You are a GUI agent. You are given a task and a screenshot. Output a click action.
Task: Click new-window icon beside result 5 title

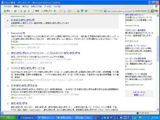pos(26,103)
